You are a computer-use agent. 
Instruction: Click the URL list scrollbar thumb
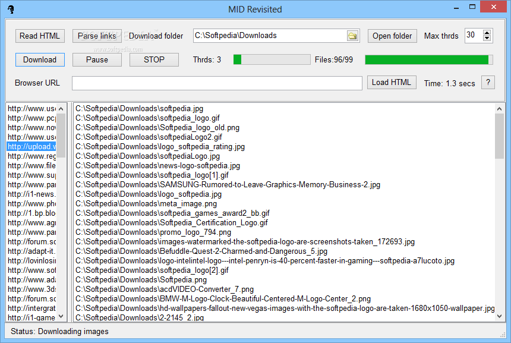click(61, 136)
